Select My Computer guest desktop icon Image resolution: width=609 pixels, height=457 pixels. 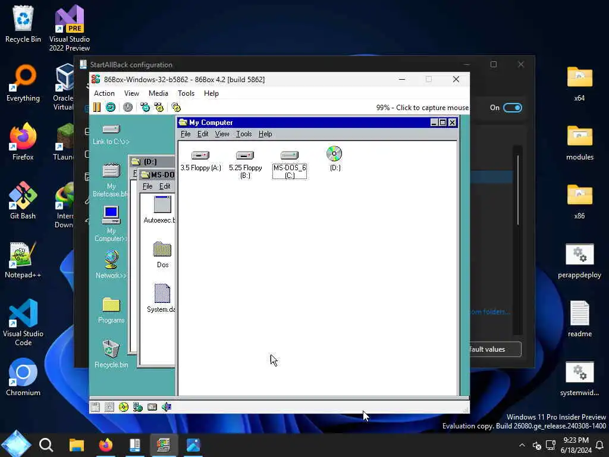111,224
